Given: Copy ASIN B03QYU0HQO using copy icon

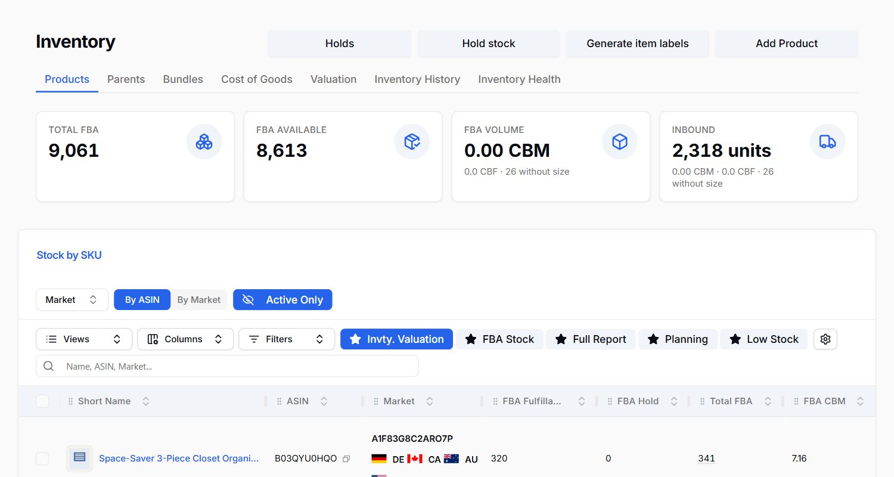Looking at the screenshot, I should 346,459.
